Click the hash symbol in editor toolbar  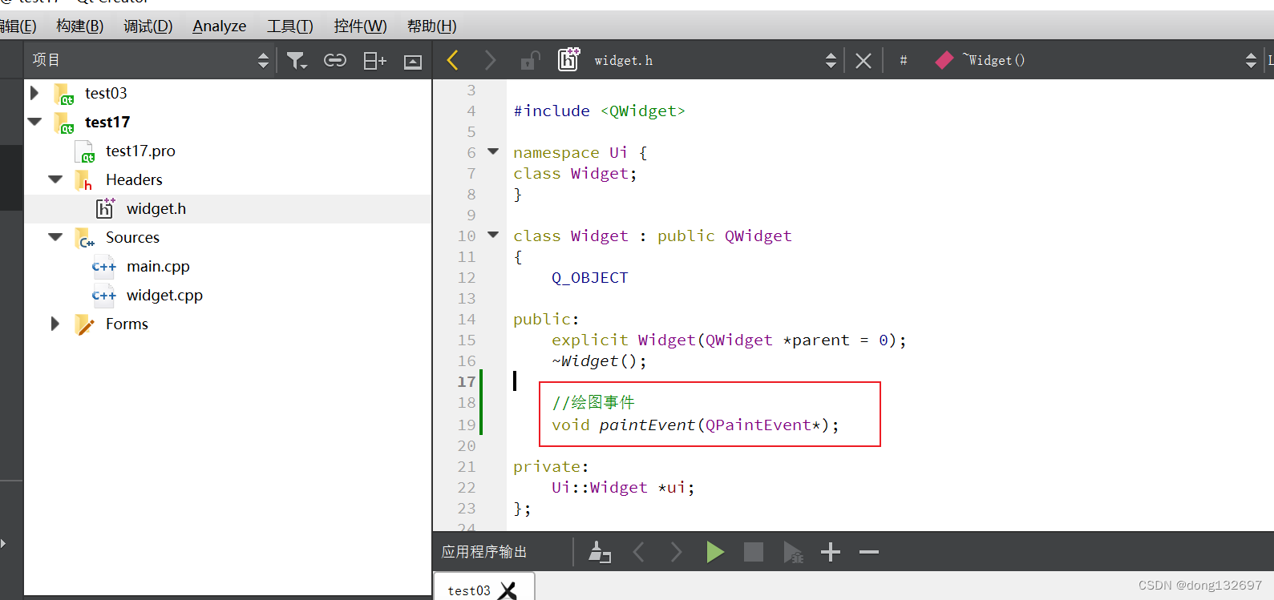pyautogui.click(x=904, y=60)
